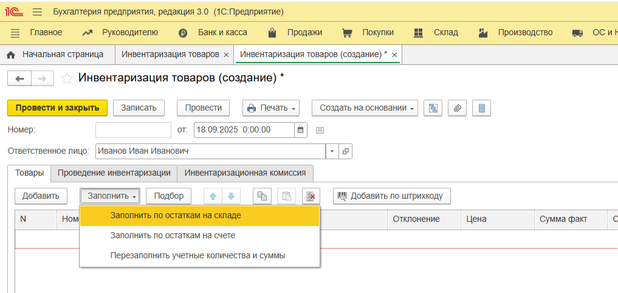Select Заполнить по остаткам на счете
The width and height of the screenshot is (618, 293).
173,235
